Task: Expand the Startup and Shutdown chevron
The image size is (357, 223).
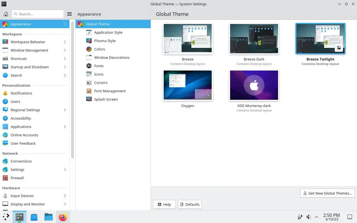Action: (65, 67)
